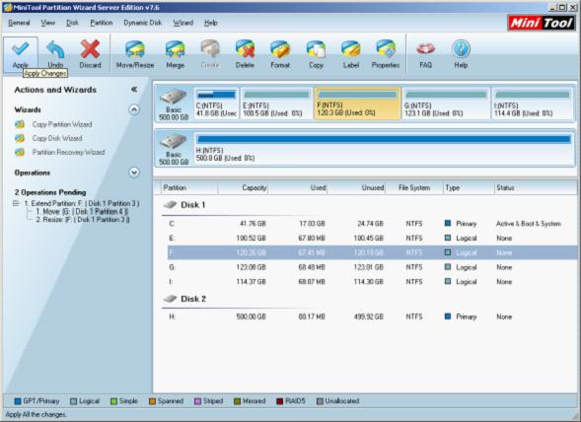This screenshot has height=422, width=581.
Task: Open the Dynamic Disk menu
Action: point(143,23)
